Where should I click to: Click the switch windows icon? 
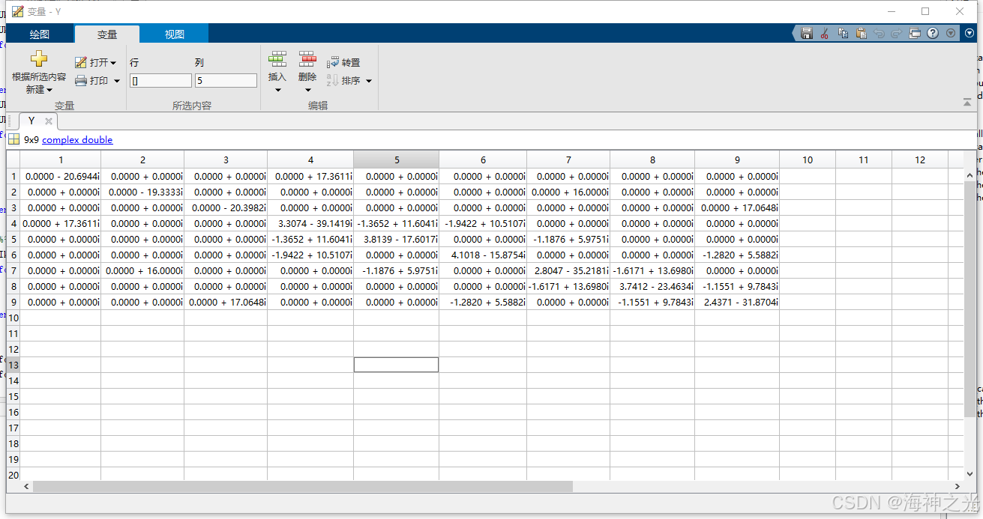point(915,33)
